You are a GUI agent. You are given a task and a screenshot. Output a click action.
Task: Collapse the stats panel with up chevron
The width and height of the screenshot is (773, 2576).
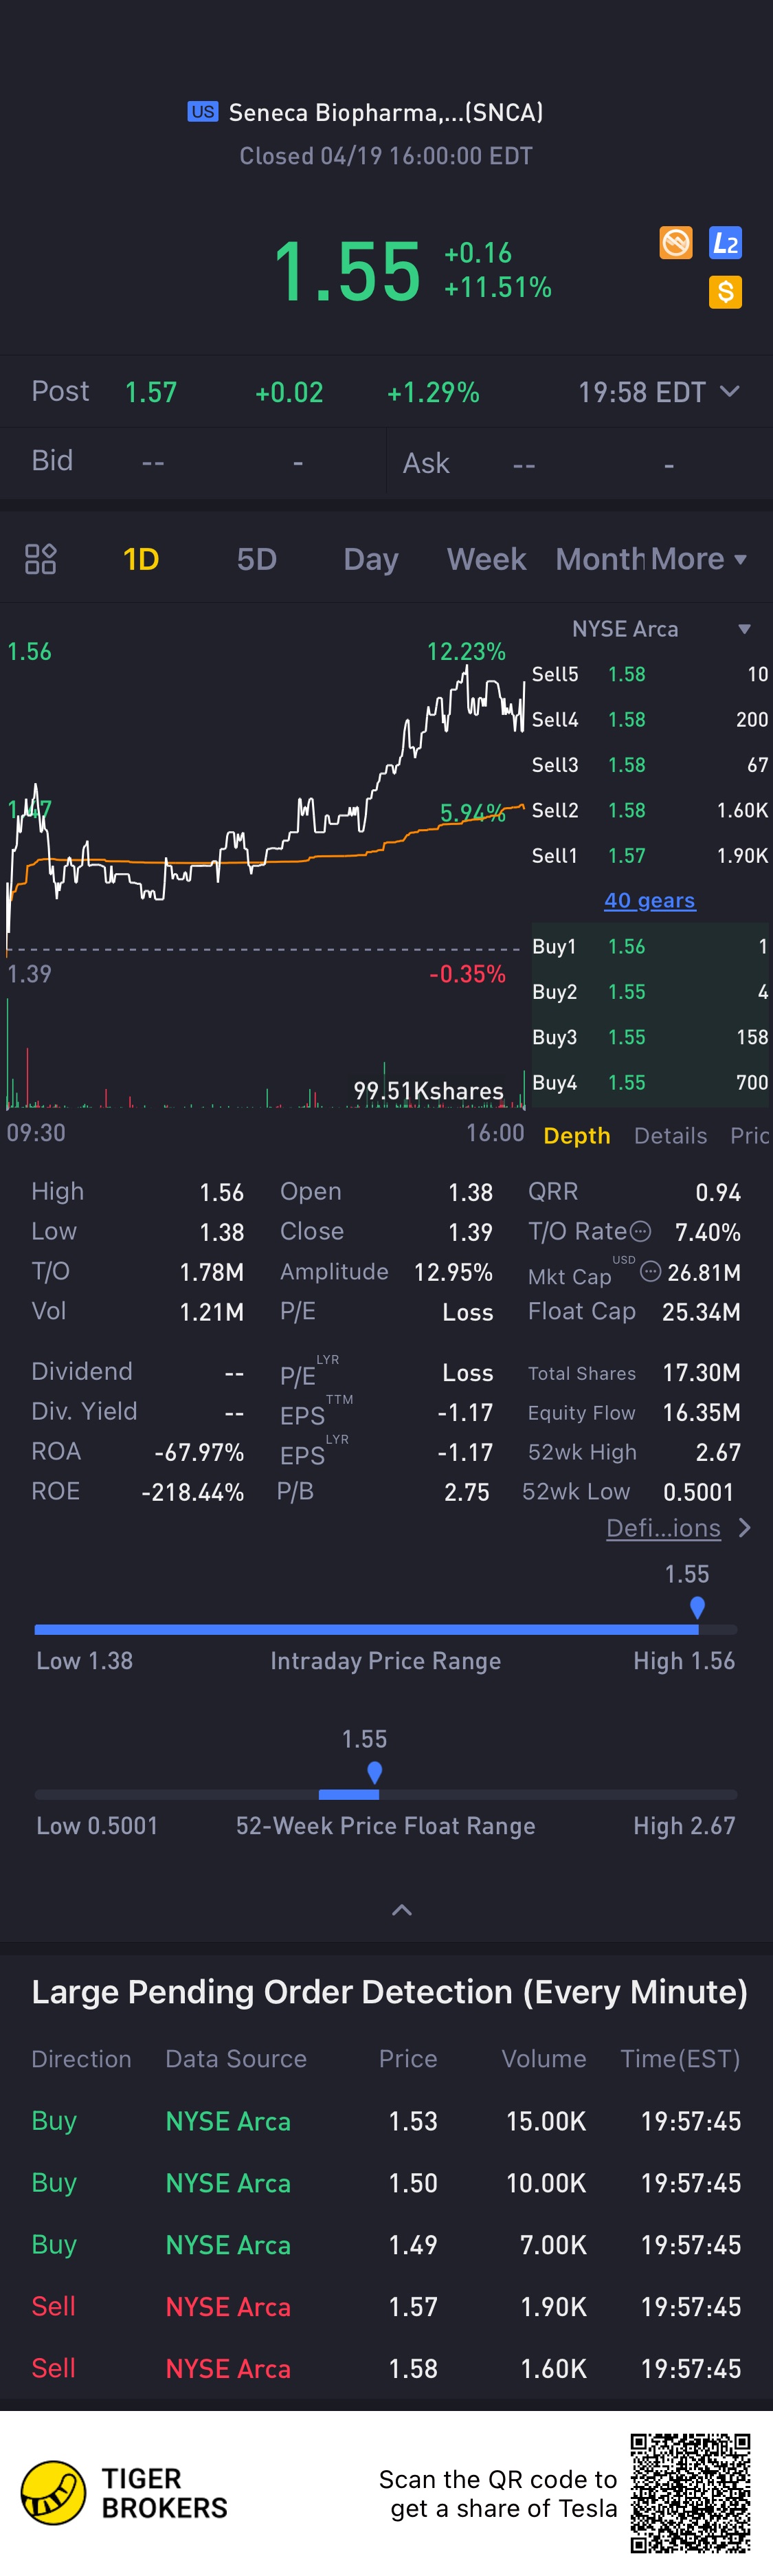(x=401, y=1910)
